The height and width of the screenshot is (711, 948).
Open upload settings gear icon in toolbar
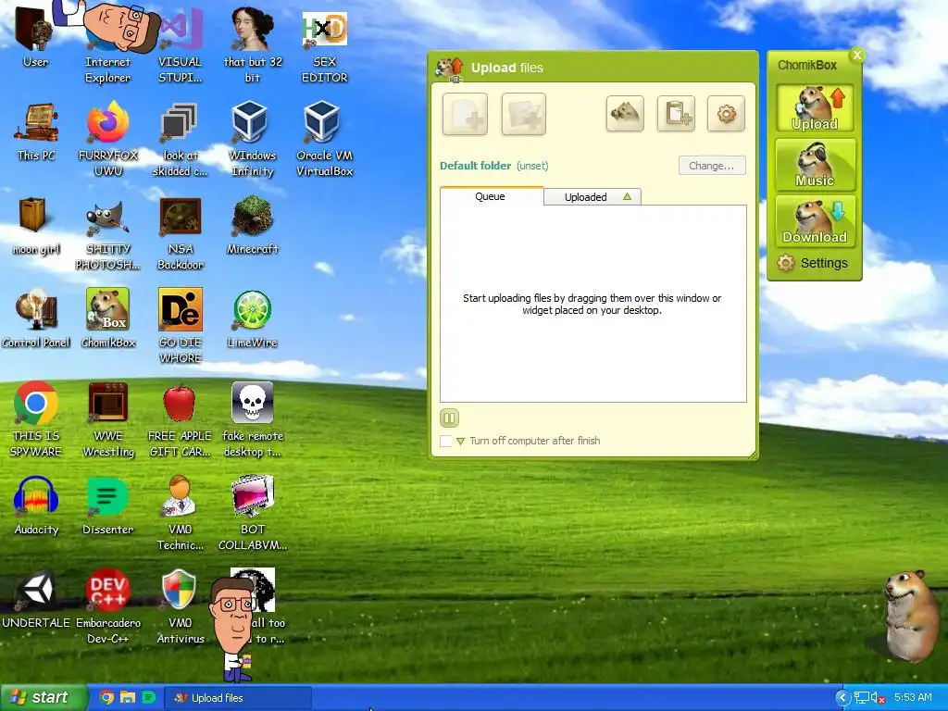click(726, 113)
